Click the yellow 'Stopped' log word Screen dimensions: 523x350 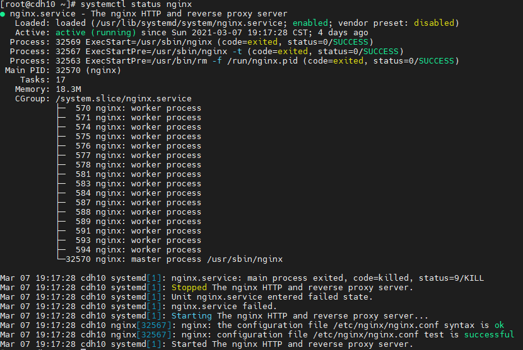click(x=189, y=288)
